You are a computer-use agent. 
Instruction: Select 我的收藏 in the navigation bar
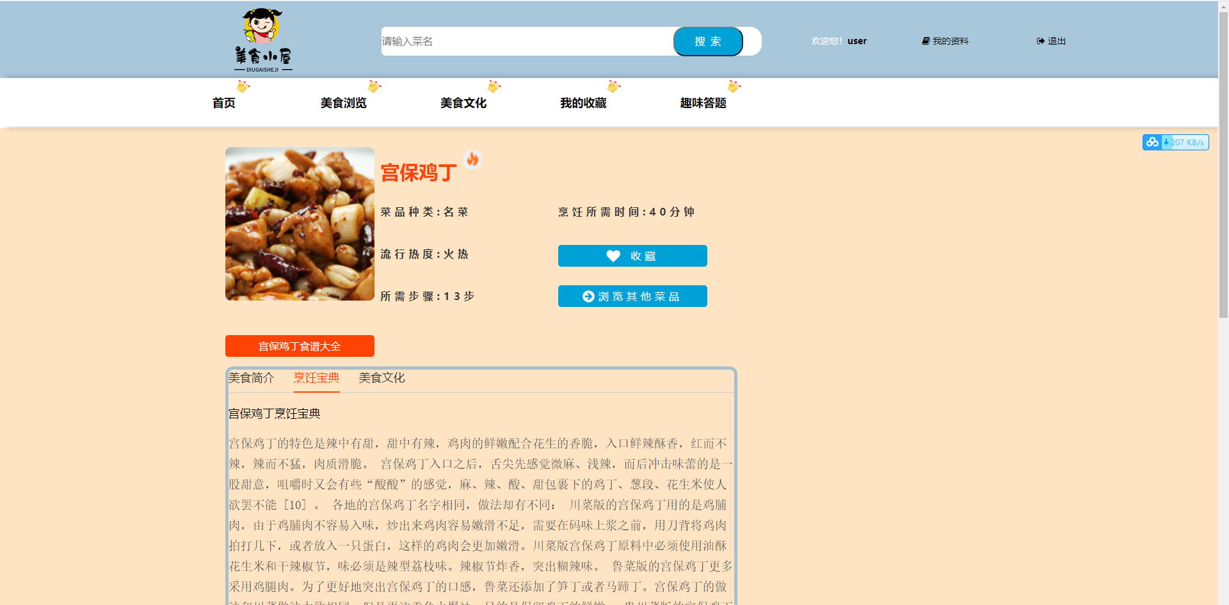[584, 102]
